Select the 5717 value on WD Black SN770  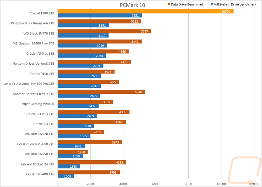click(x=145, y=32)
